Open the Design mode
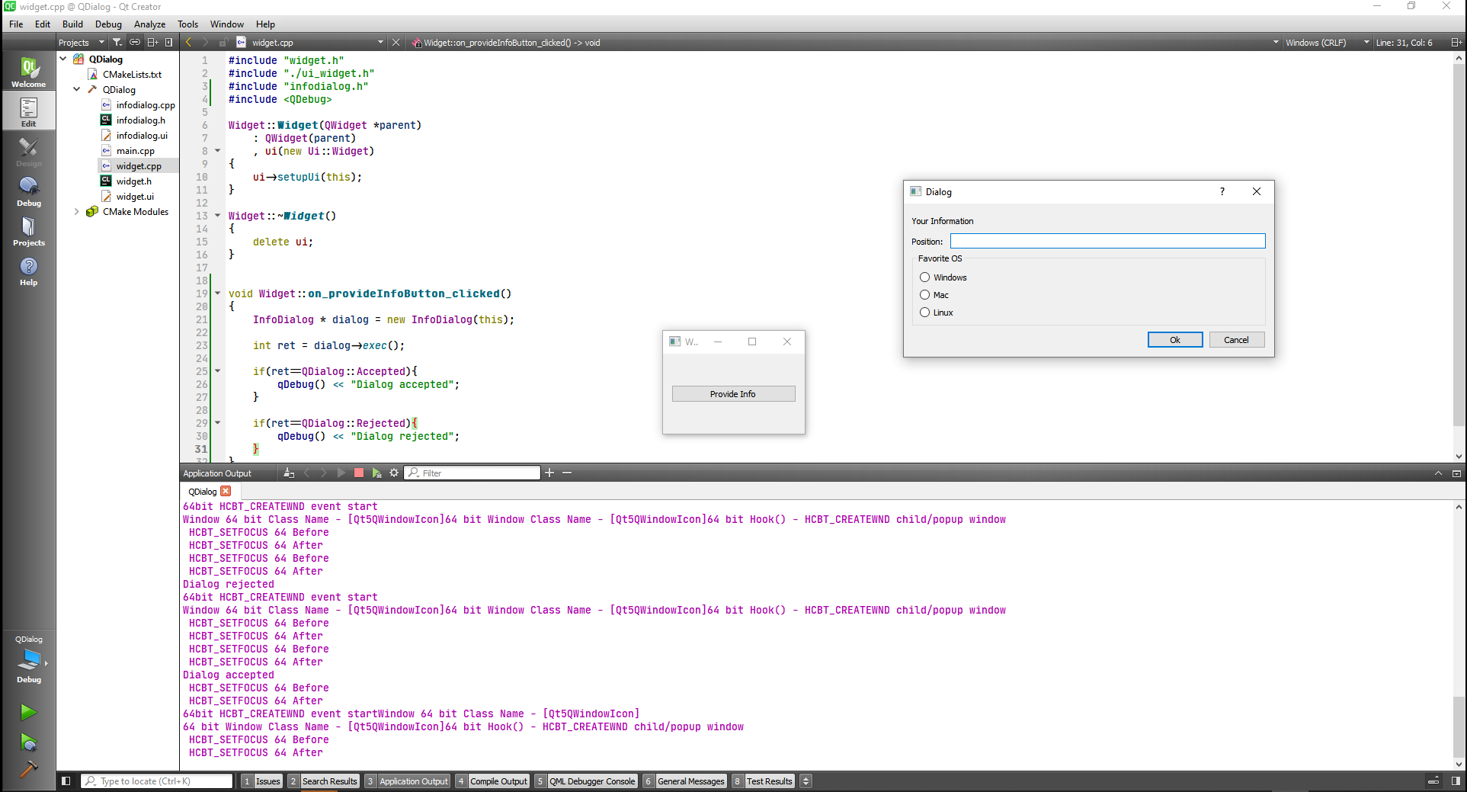This screenshot has height=792, width=1467. [x=28, y=152]
